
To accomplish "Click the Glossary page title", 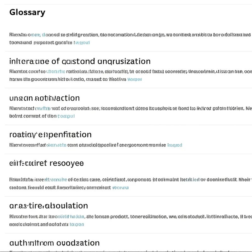I will (x=27, y=12).
